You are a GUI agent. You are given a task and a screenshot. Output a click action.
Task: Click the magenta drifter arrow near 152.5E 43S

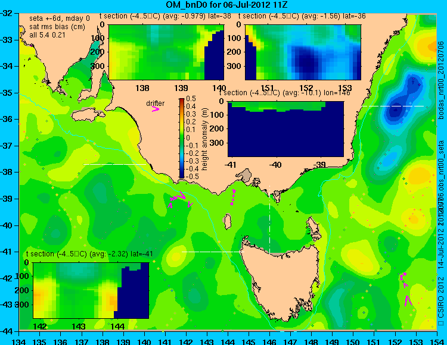408,300
